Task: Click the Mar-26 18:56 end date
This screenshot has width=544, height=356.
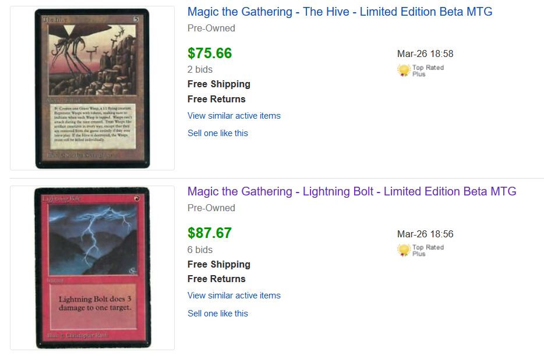Action: click(x=425, y=234)
